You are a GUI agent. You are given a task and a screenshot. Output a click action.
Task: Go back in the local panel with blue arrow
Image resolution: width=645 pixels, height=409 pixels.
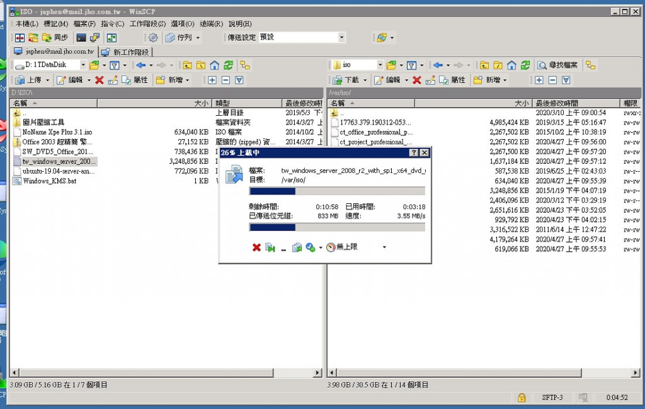(141, 65)
